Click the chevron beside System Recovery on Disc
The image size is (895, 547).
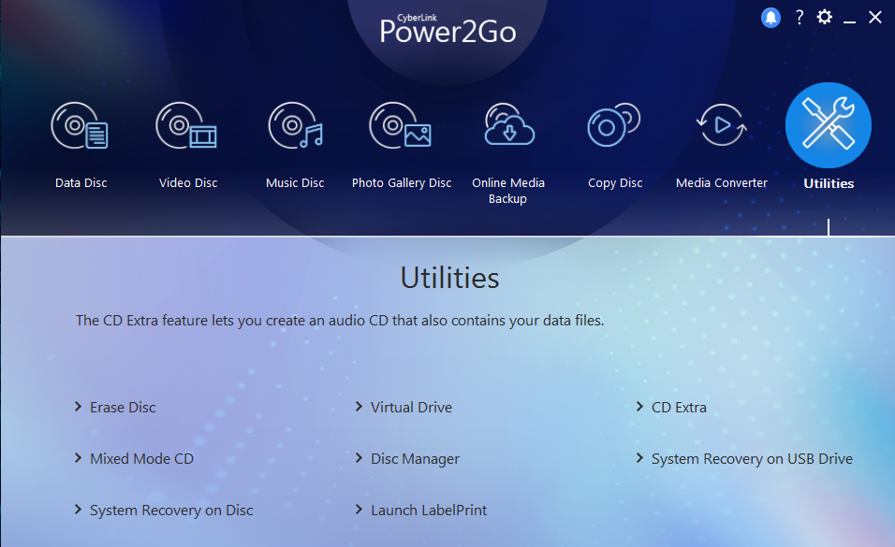(79, 509)
